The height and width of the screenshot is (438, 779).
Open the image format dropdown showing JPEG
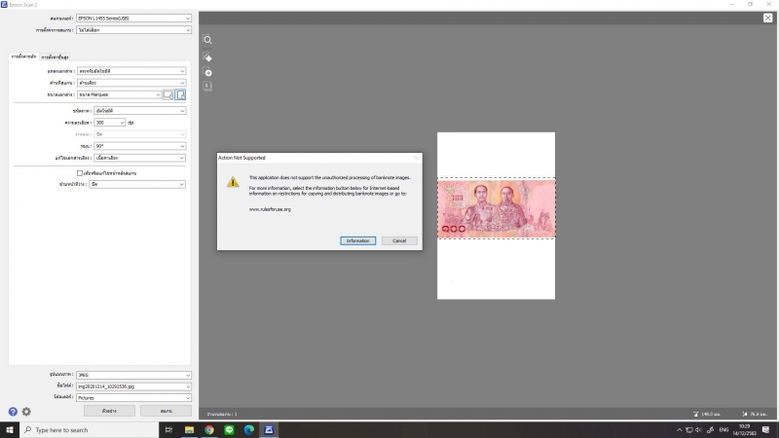pos(133,375)
